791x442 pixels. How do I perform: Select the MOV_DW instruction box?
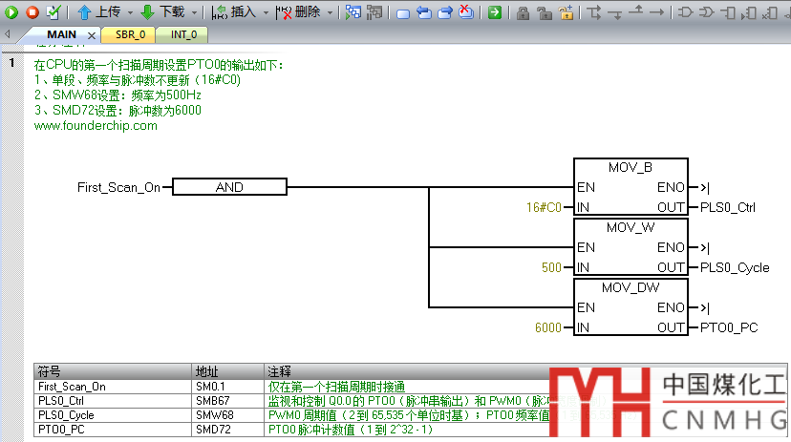pyautogui.click(x=630, y=307)
